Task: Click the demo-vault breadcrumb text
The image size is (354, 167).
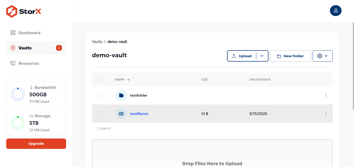Action: [x=117, y=42]
